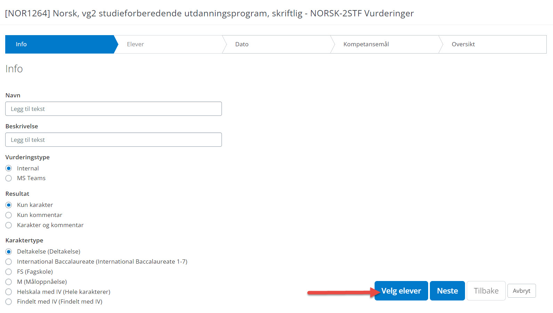553x313 pixels.
Task: Choose FS (Fagskole) radio button
Action: click(x=9, y=272)
